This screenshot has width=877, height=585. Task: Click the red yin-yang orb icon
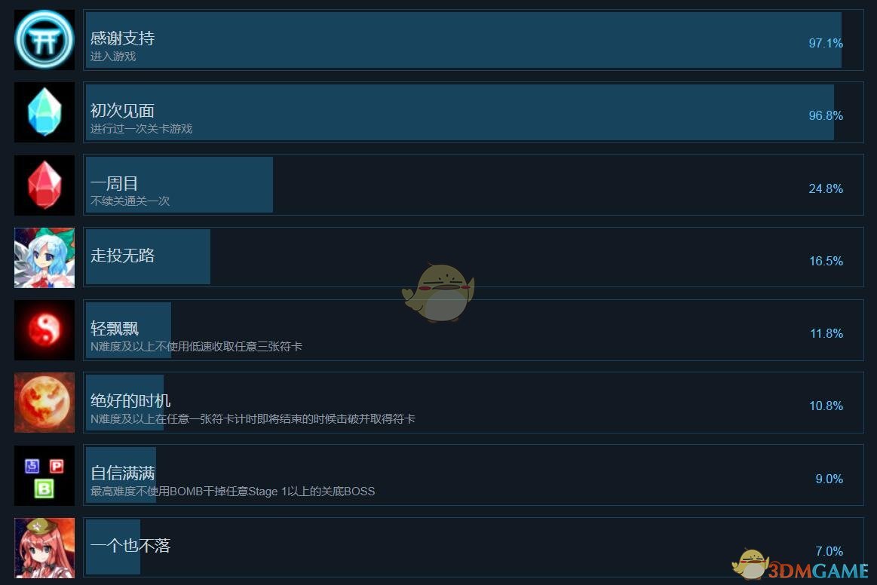44,330
